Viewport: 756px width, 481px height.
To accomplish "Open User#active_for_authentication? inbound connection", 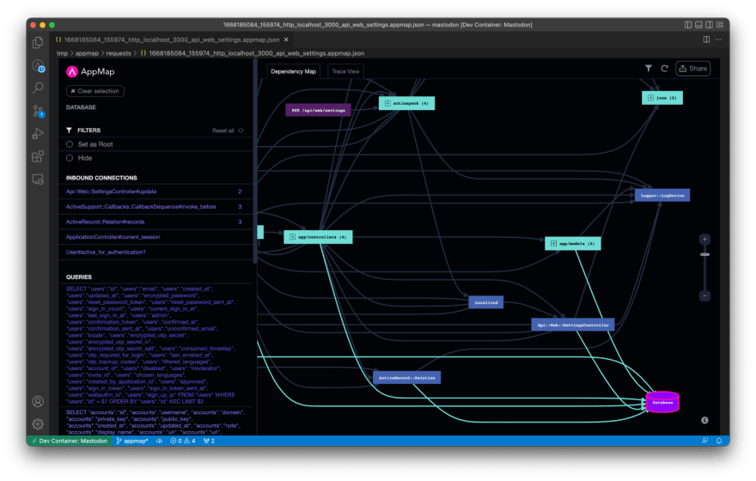I will [x=155, y=252].
